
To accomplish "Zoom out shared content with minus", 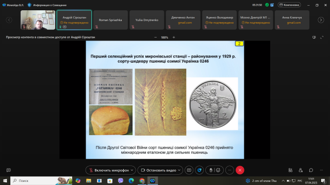I will coord(156,38).
